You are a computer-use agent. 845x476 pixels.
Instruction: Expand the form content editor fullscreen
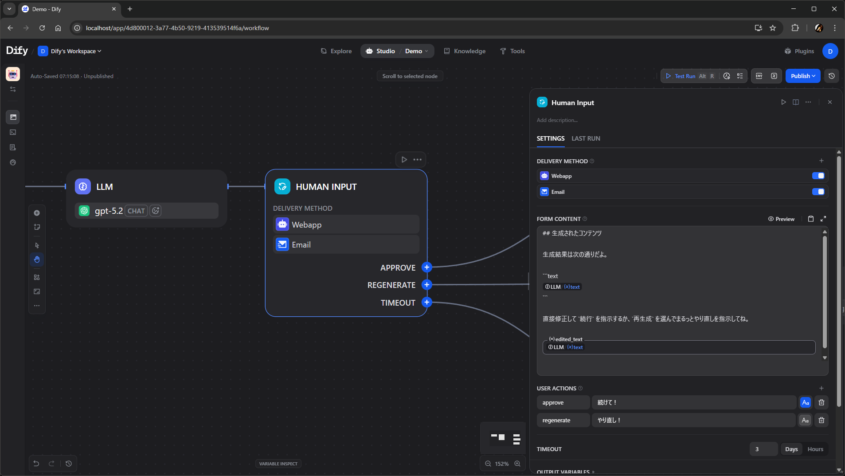pos(823,219)
